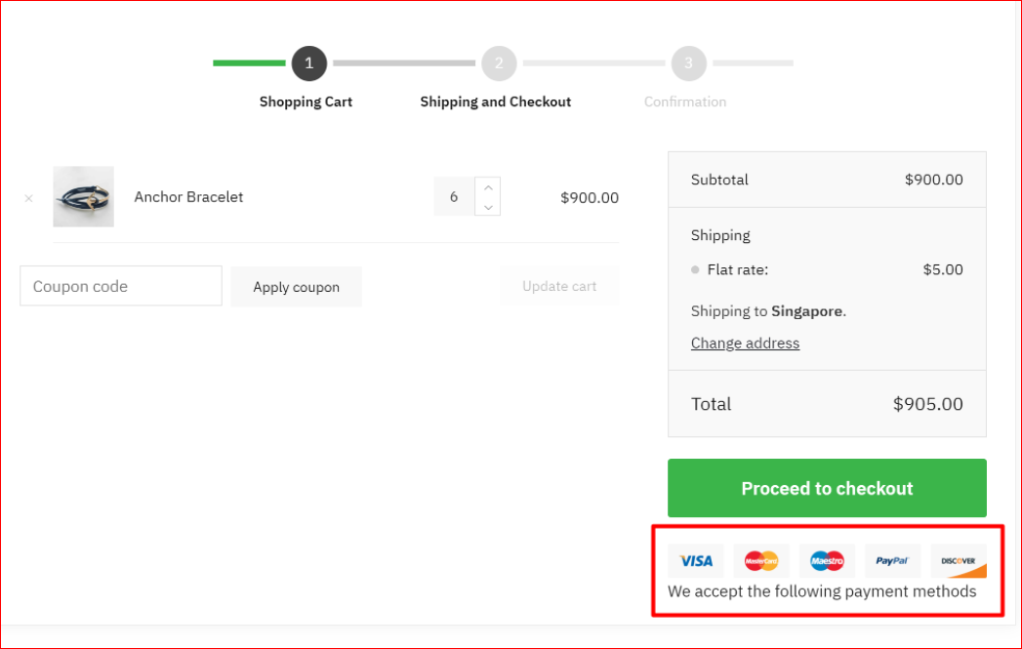Viewport: 1022px width, 649px height.
Task: Select the Flat rate shipping option
Action: tap(696, 270)
